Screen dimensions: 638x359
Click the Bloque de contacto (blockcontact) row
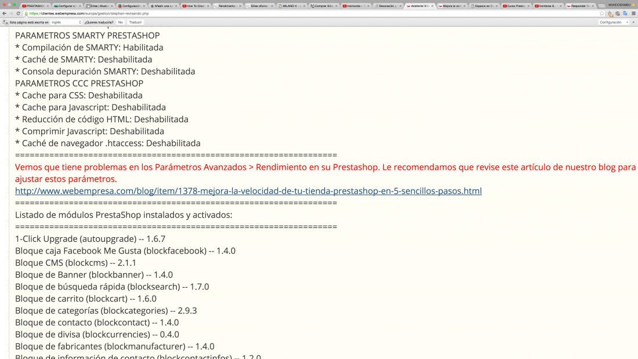pos(97,322)
